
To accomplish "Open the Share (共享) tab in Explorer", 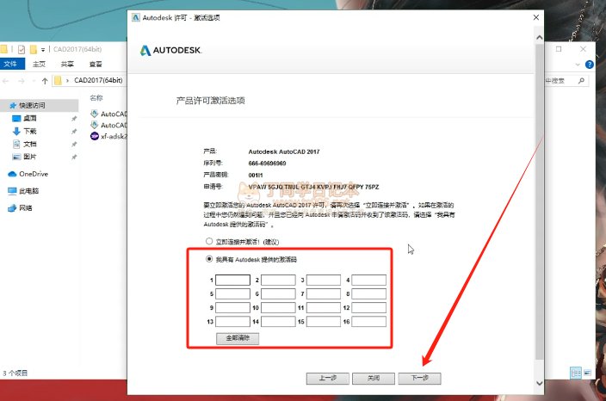I will pos(67,65).
